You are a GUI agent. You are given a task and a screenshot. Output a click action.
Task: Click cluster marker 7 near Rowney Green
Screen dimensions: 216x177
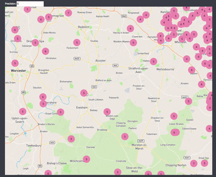pos(68,13)
